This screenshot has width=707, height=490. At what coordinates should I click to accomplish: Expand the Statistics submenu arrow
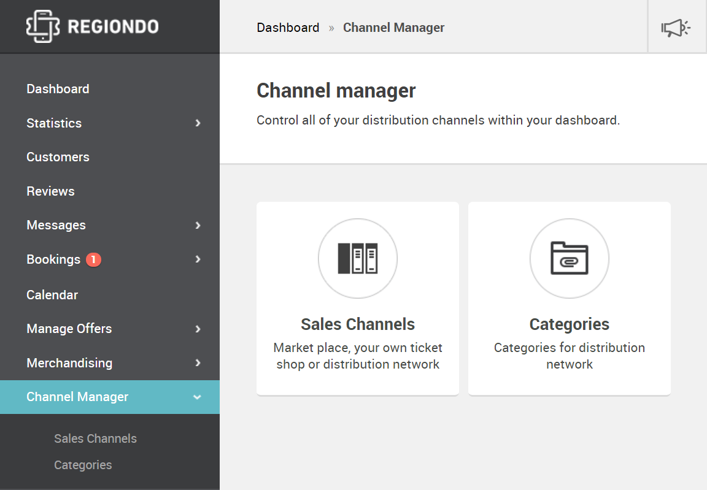[198, 123]
